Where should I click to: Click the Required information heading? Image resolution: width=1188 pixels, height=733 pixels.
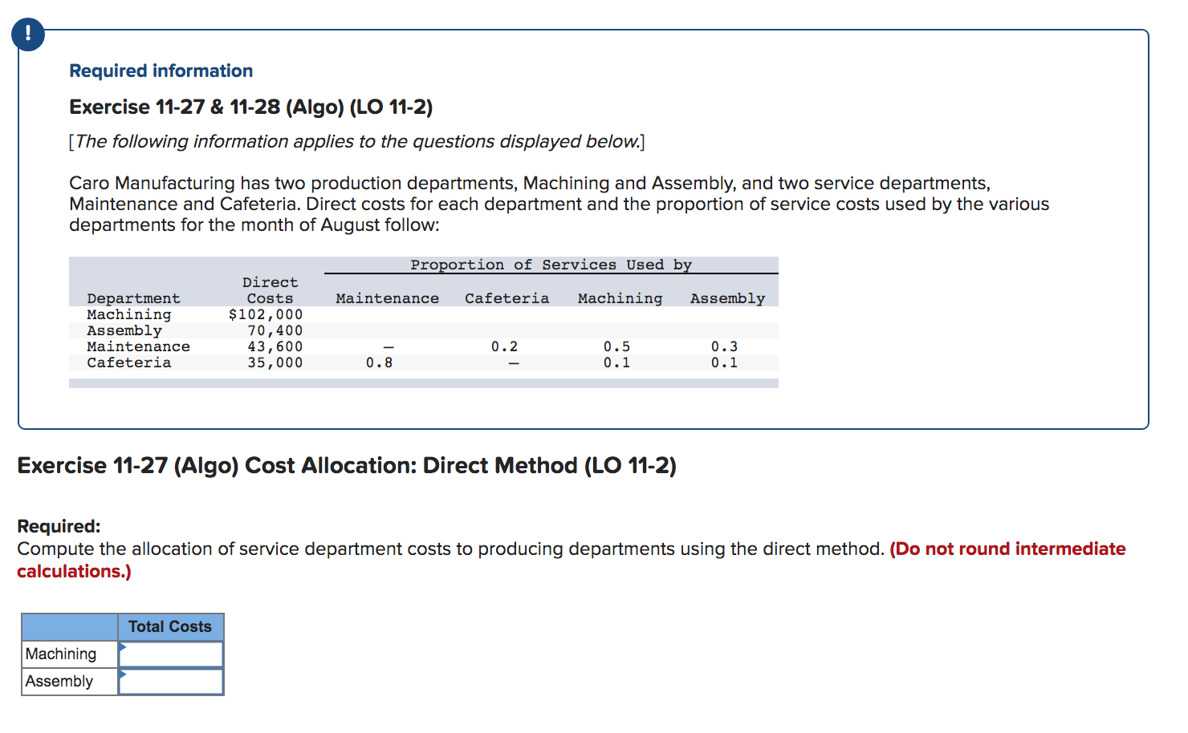point(160,71)
